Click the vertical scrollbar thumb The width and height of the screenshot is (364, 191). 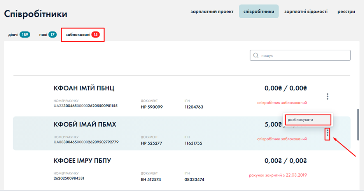tap(358, 124)
